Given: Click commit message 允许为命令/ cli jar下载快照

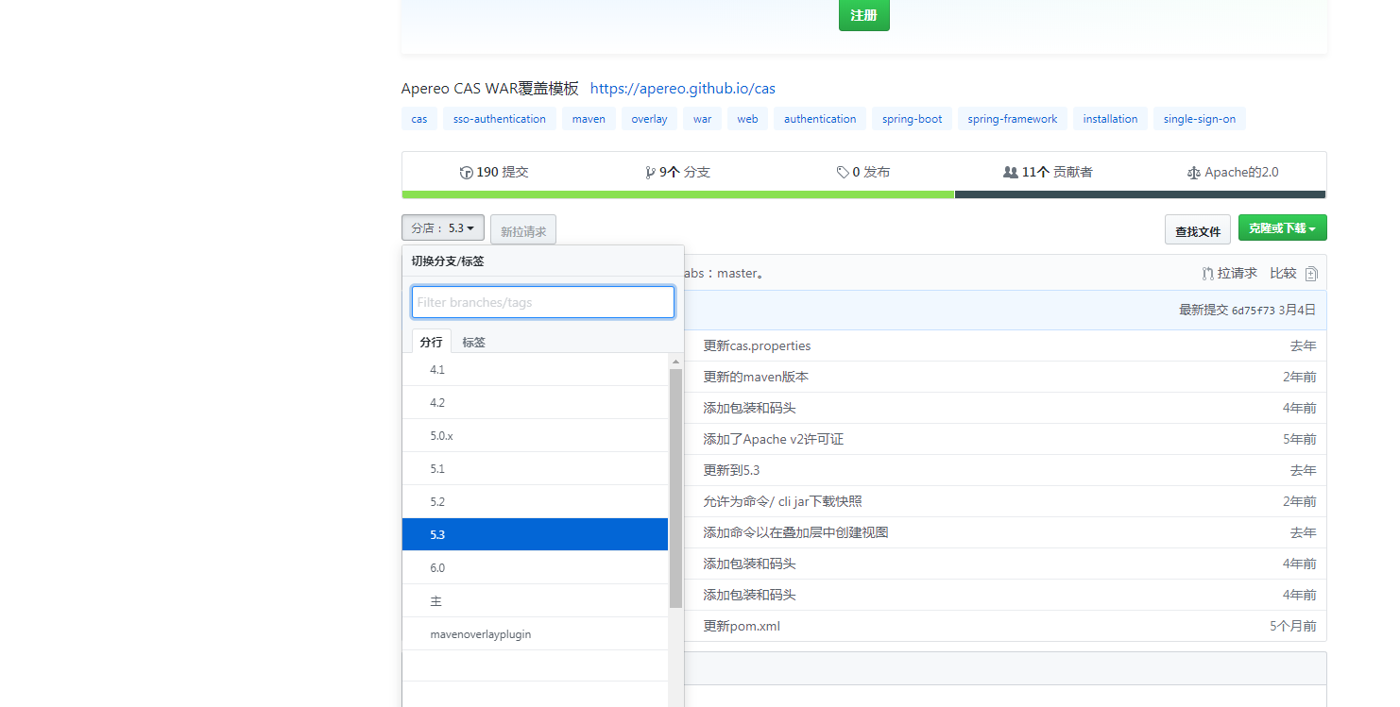Looking at the screenshot, I should click(782, 501).
